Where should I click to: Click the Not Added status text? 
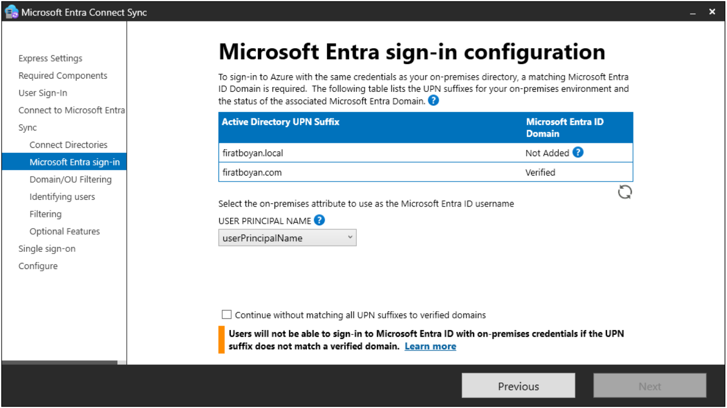click(x=547, y=153)
